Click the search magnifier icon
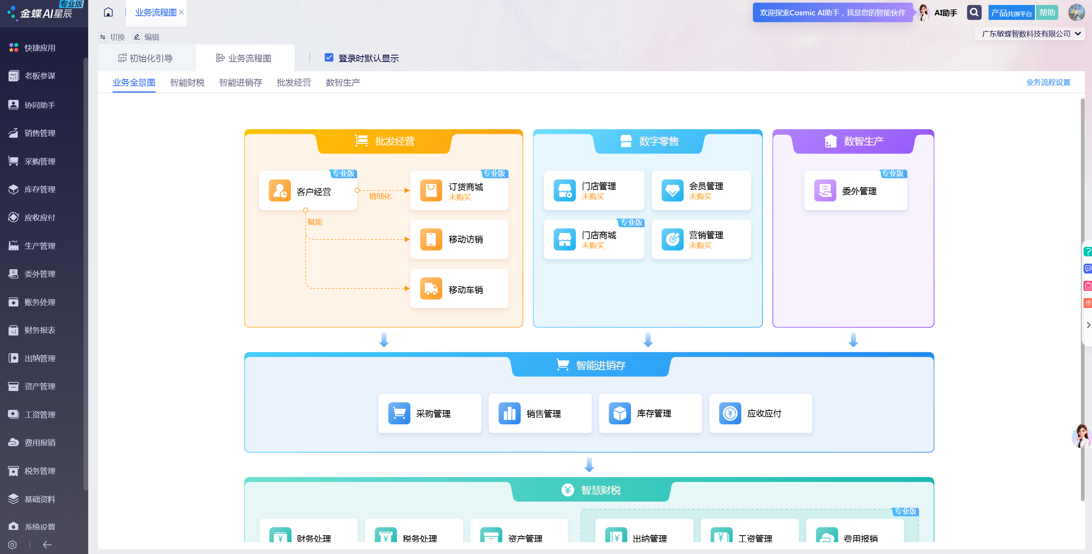The height and width of the screenshot is (554, 1092). point(974,12)
